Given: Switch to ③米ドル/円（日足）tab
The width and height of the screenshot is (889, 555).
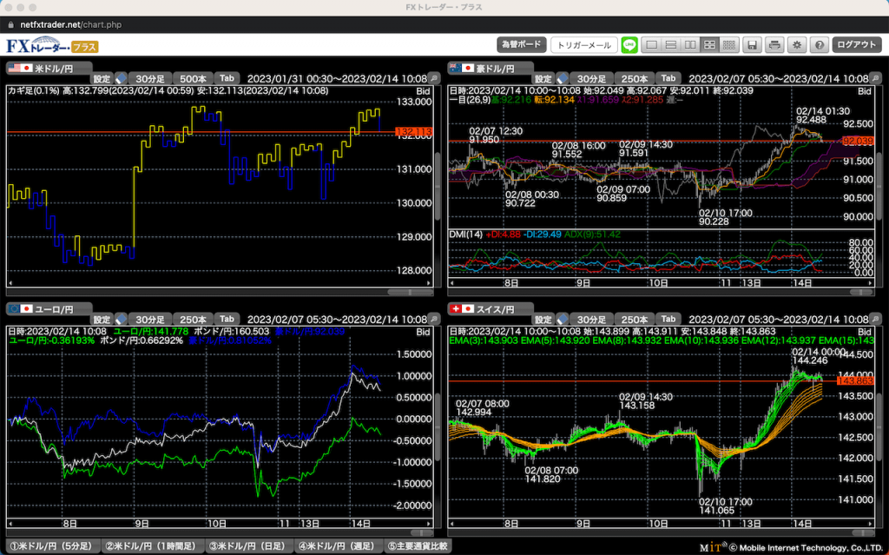Looking at the screenshot, I should pyautogui.click(x=247, y=546).
